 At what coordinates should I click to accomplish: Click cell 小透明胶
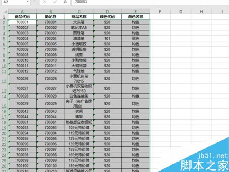point(79,44)
